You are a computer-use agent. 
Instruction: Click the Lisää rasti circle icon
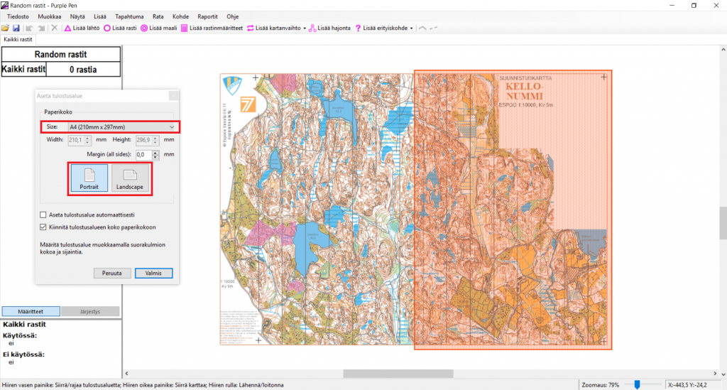(107, 28)
